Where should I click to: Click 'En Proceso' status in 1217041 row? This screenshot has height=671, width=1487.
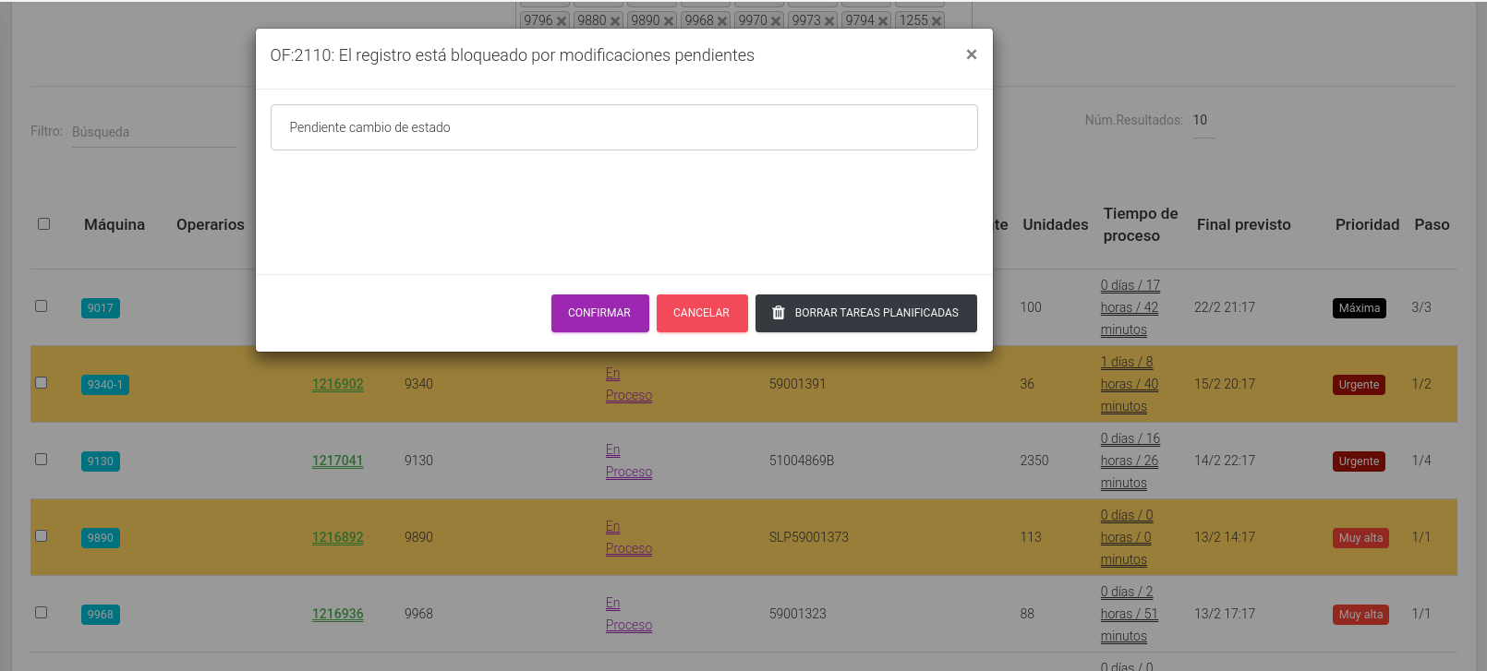pyautogui.click(x=629, y=461)
